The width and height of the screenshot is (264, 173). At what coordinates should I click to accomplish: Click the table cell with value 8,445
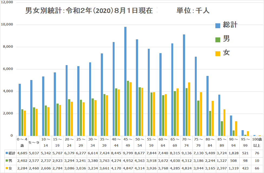pyautogui.click(x=116, y=153)
